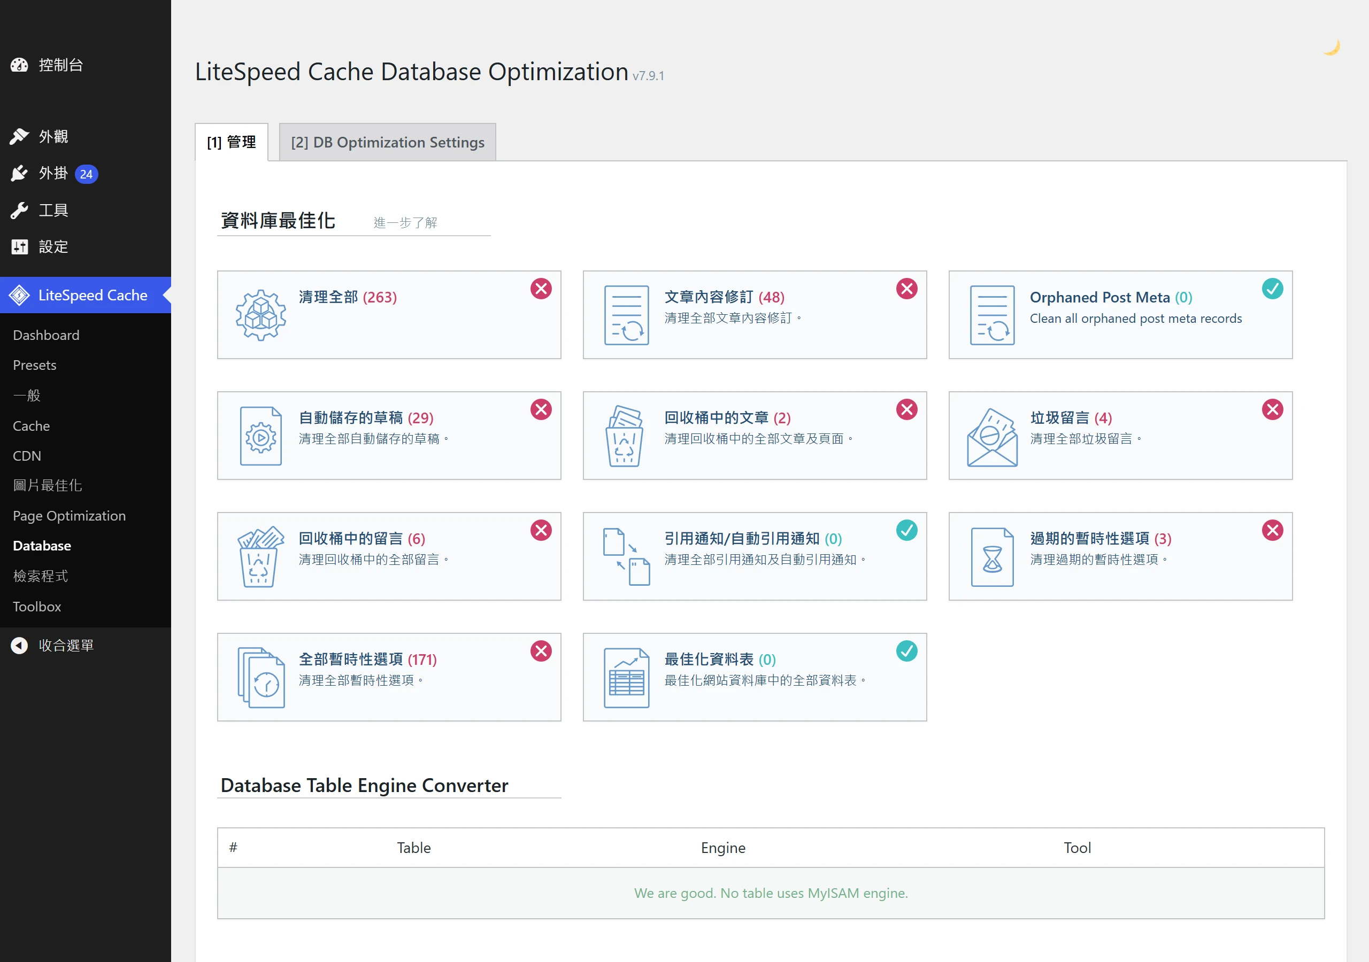Open the 檢索程式 submenu item
This screenshot has height=962, width=1369.
pyautogui.click(x=40, y=576)
